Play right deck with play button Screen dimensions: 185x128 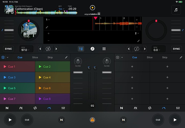tap(175, 120)
